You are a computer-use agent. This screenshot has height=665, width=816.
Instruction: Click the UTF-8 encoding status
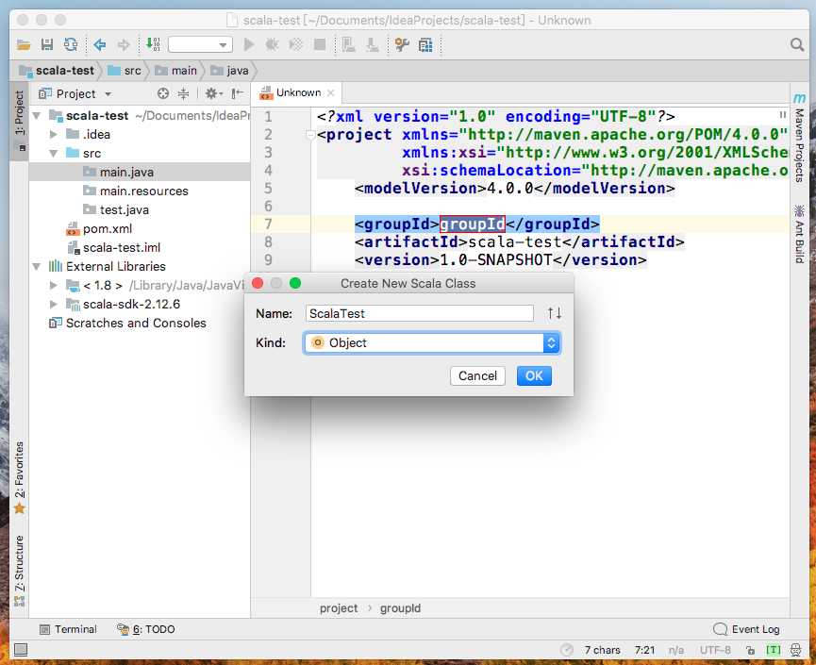coord(715,650)
